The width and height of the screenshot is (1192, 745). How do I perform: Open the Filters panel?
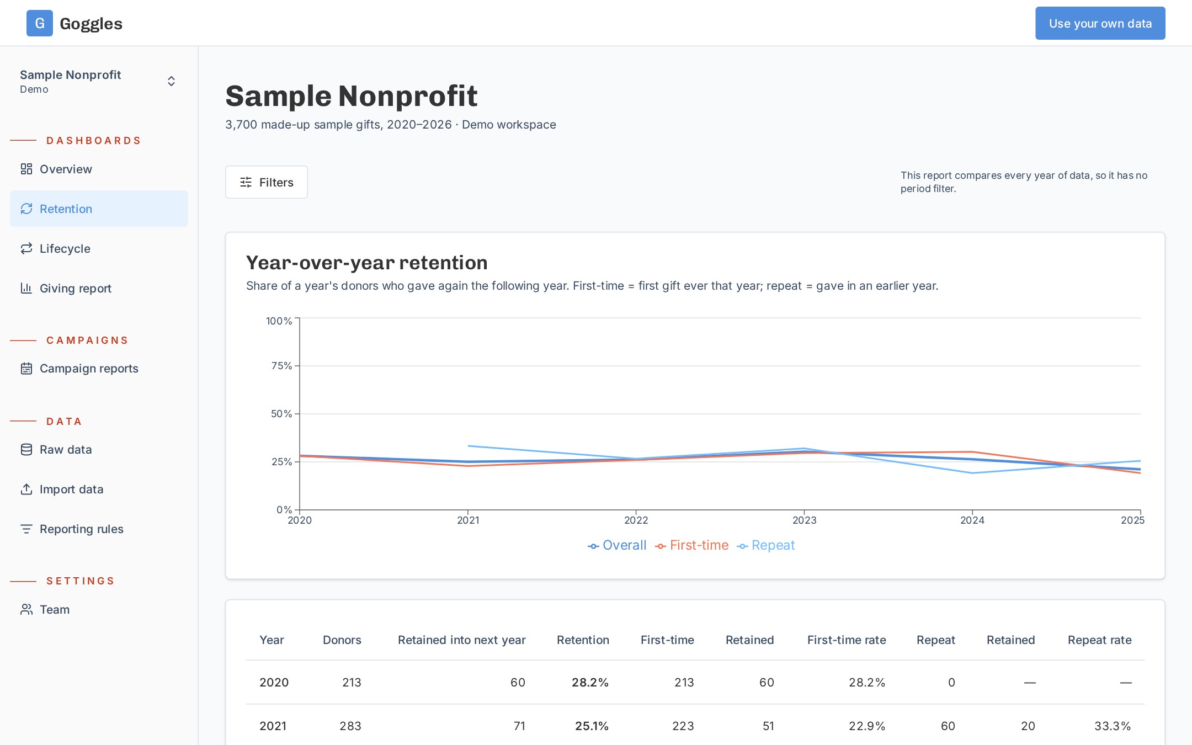[266, 182]
